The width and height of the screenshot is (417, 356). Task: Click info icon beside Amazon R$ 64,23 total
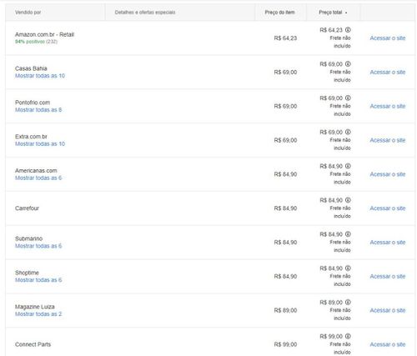tap(348, 30)
